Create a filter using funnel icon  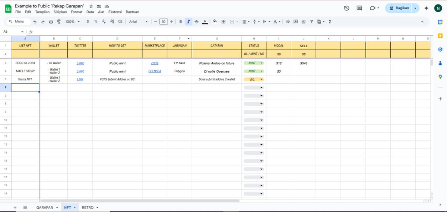(311, 22)
